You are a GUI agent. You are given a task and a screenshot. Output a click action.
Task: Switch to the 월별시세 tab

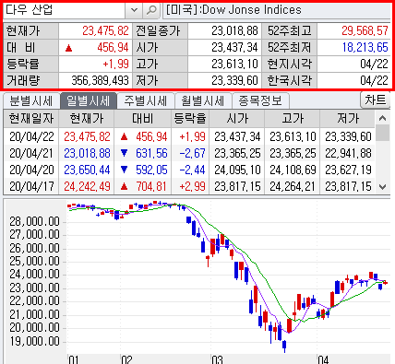[x=202, y=101]
